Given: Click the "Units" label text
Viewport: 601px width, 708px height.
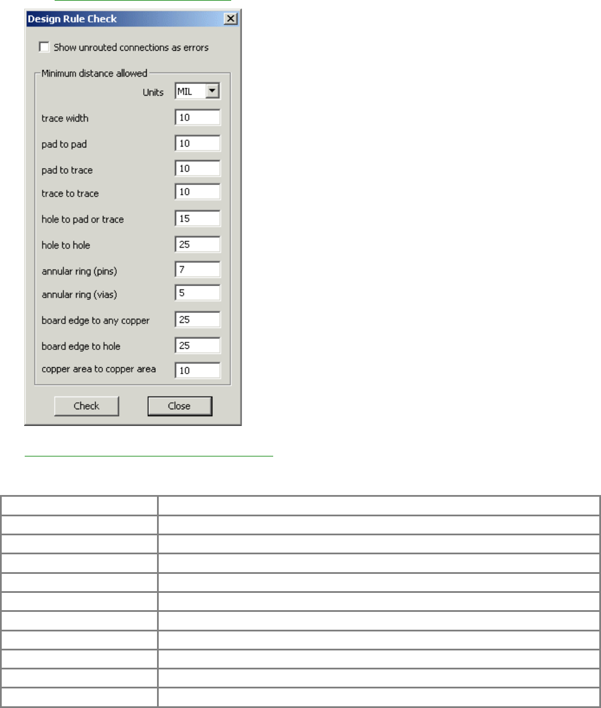Looking at the screenshot, I should tap(153, 92).
